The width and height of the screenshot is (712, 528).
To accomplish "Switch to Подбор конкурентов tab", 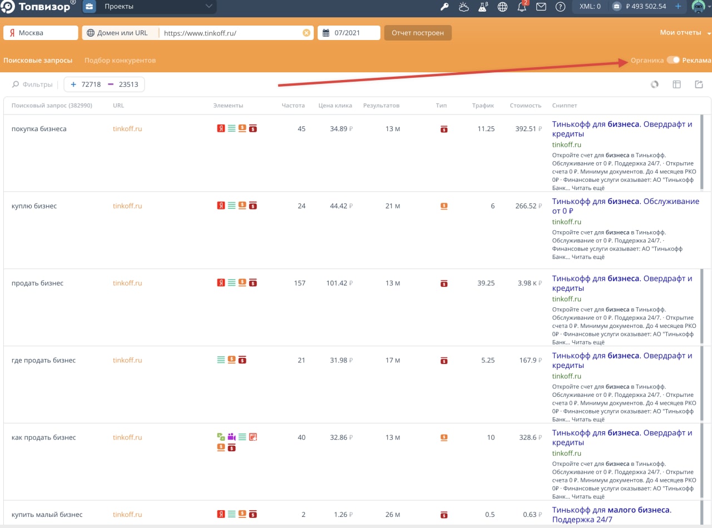I will coord(120,60).
